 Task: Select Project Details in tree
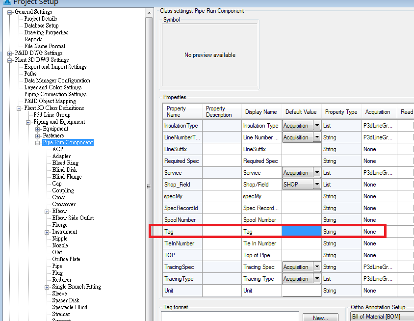pyautogui.click(x=41, y=19)
